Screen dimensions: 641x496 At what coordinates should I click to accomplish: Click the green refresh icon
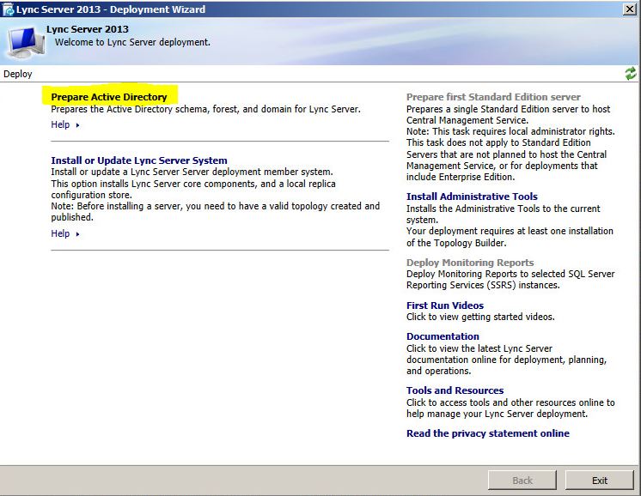coord(631,74)
